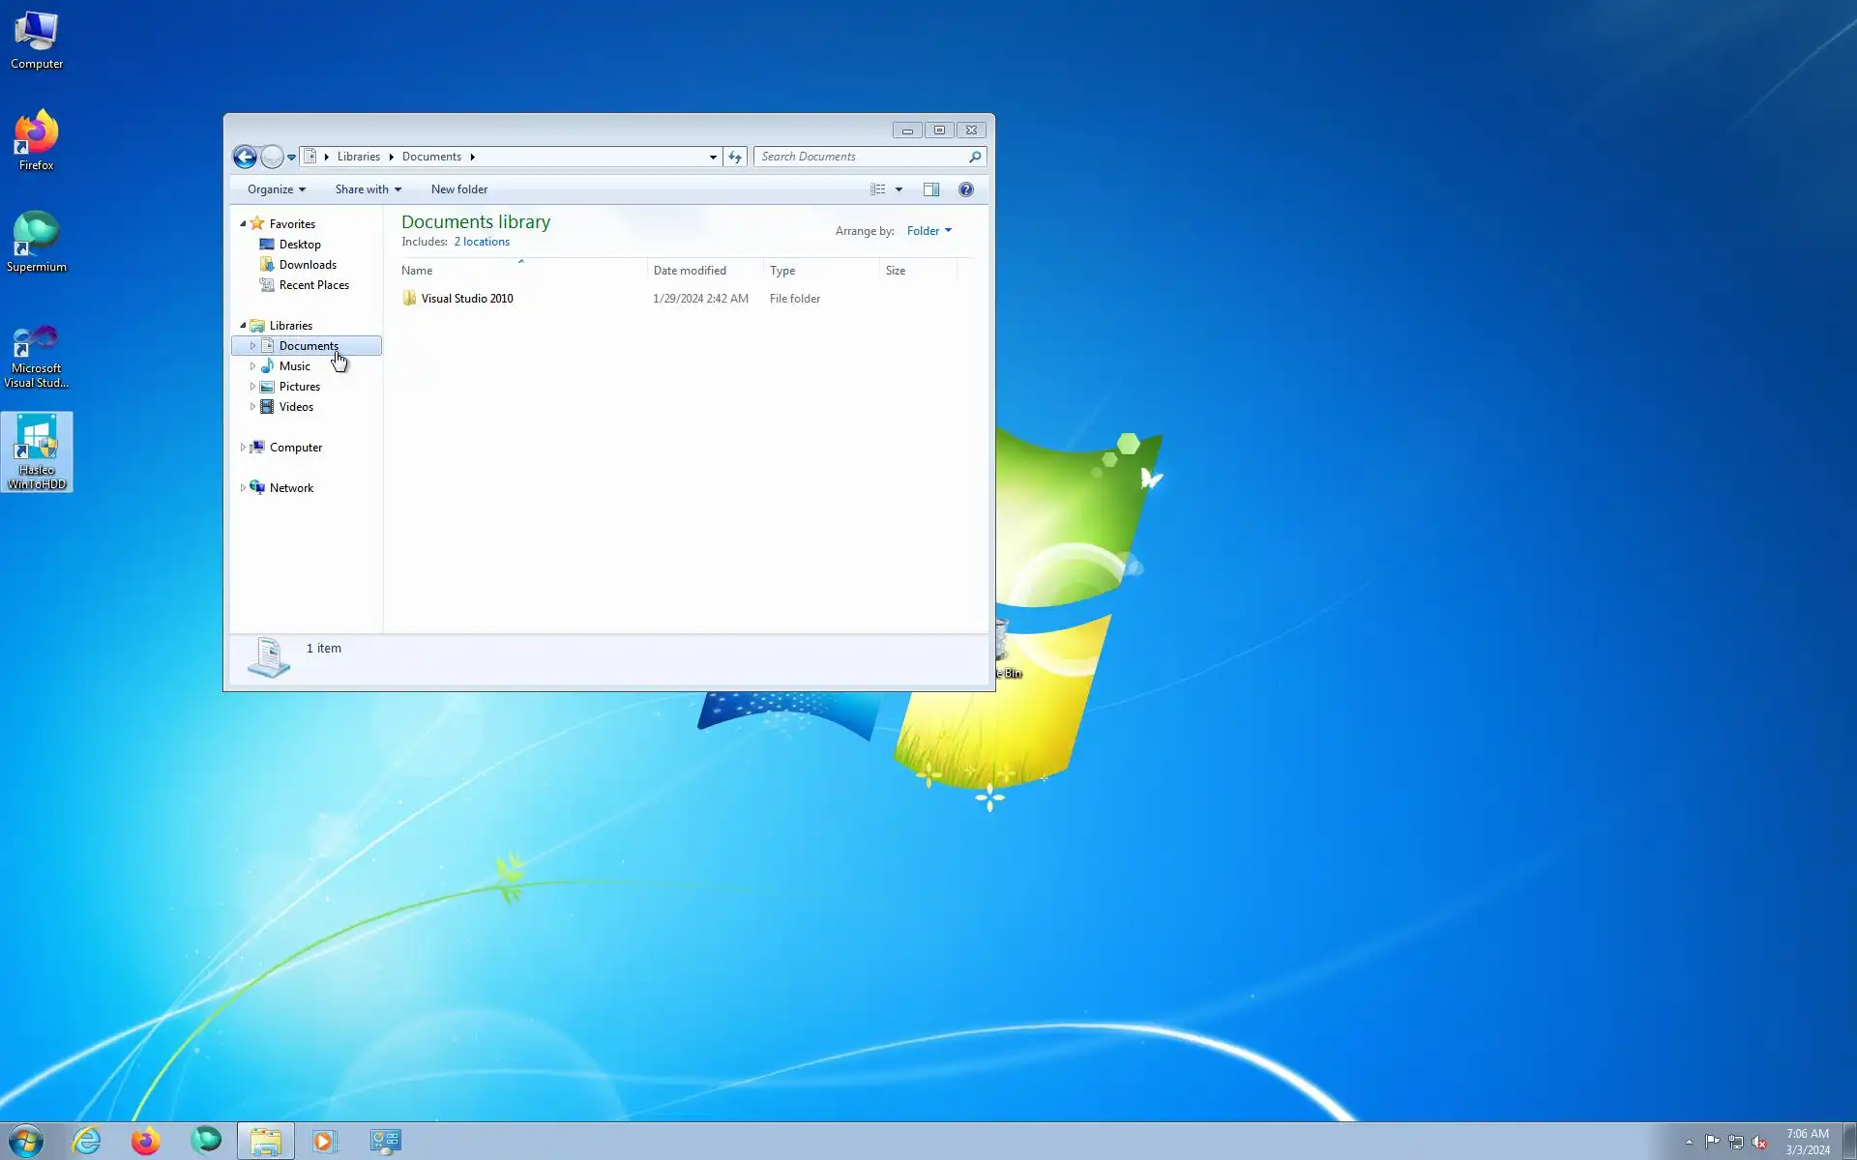The width and height of the screenshot is (1857, 1160).
Task: Select the Visual Studio 2010 folder
Action: pyautogui.click(x=466, y=299)
